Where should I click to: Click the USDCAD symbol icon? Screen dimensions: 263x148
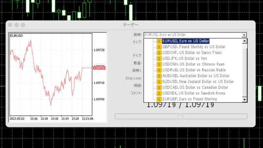pos(159,87)
